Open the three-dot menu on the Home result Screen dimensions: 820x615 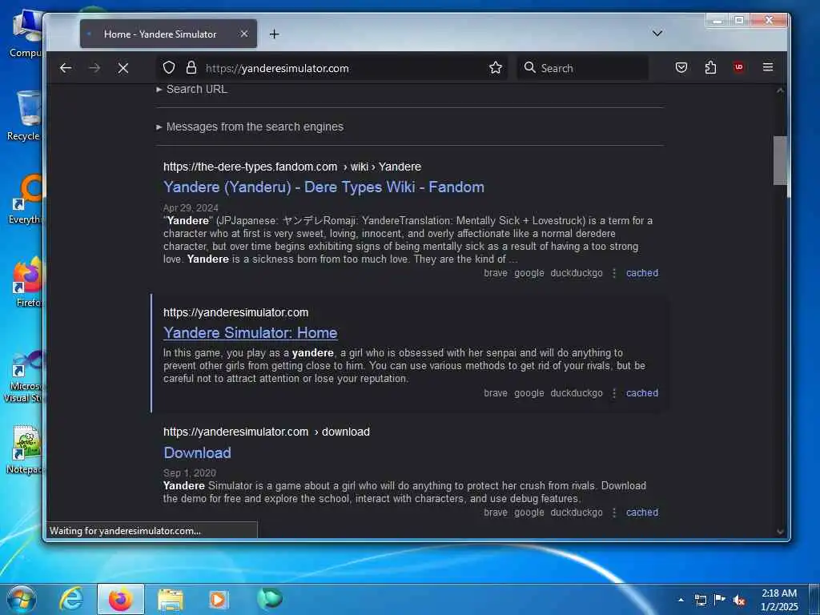tap(614, 393)
